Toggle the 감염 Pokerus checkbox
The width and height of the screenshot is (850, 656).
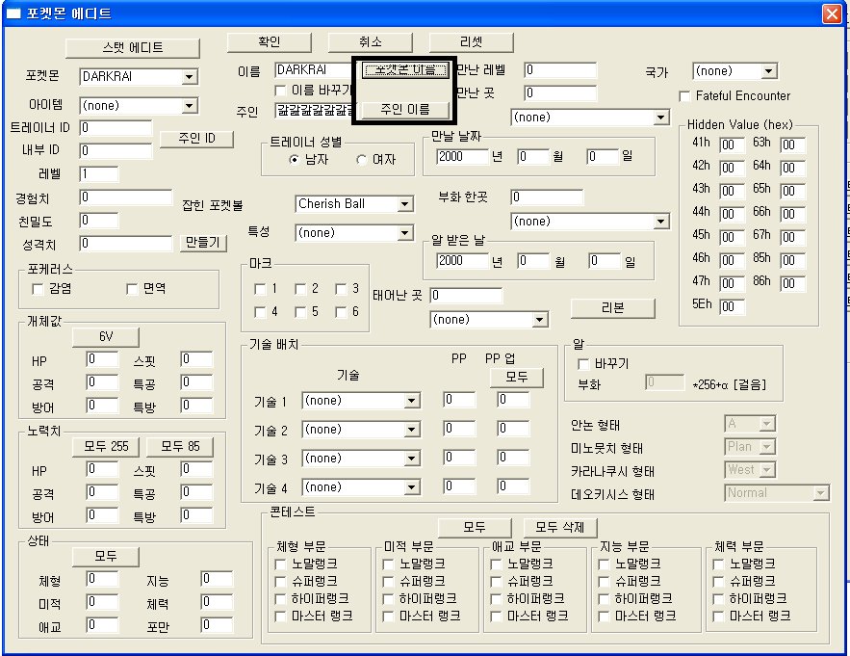click(39, 288)
